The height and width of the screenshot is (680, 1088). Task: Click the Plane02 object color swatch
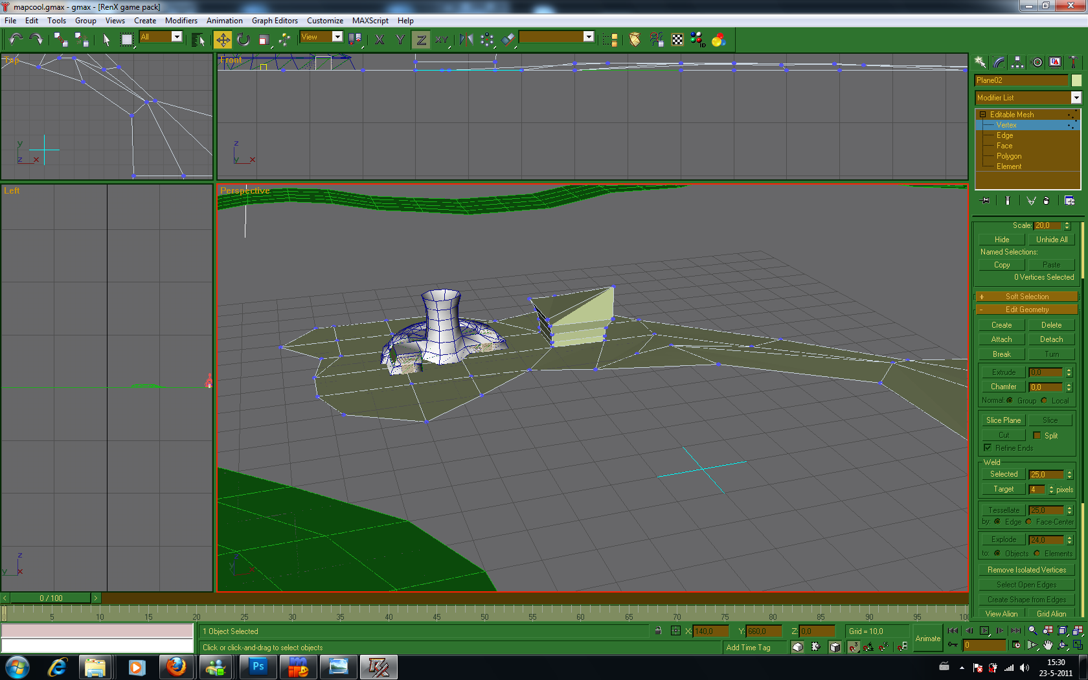pos(1076,80)
